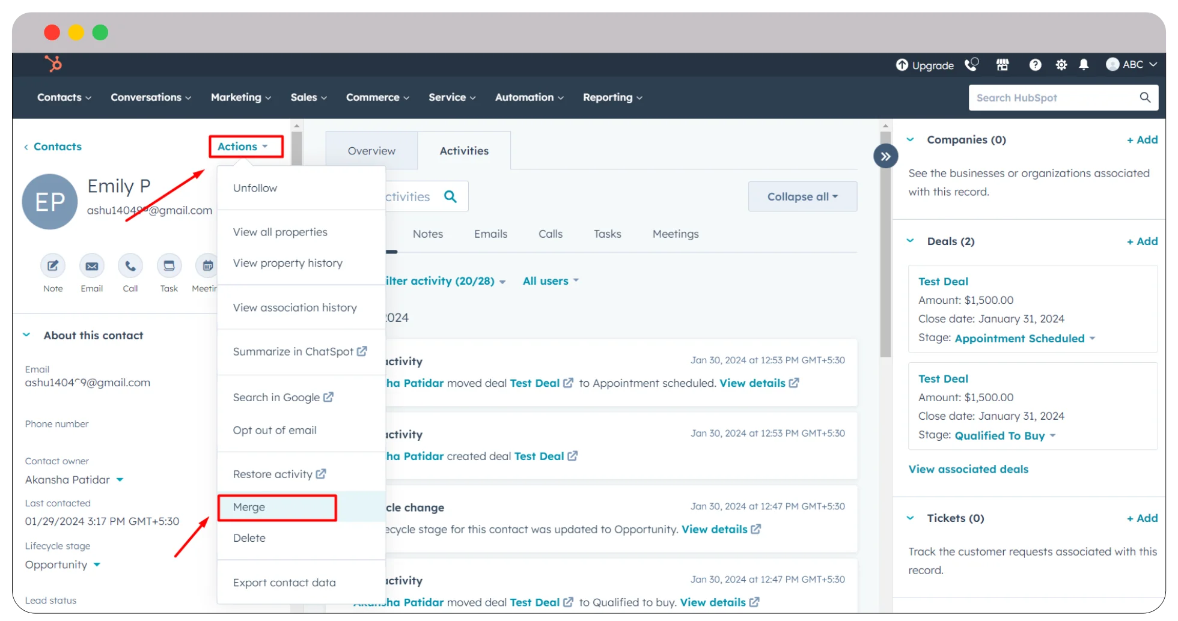The width and height of the screenshot is (1178, 621).
Task: Click the View associated deals link
Action: tap(968, 469)
